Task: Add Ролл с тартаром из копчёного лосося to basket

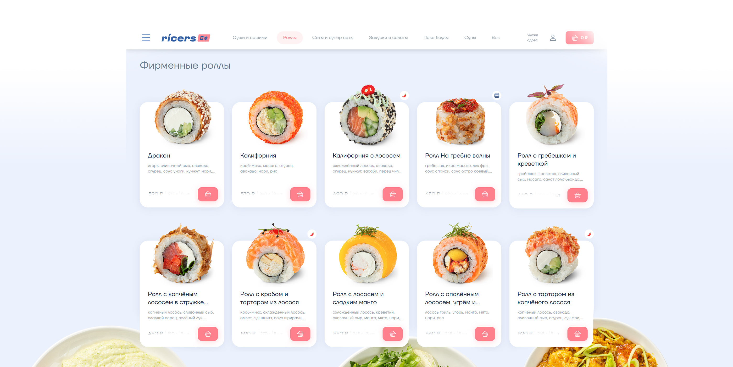Action: pos(577,334)
